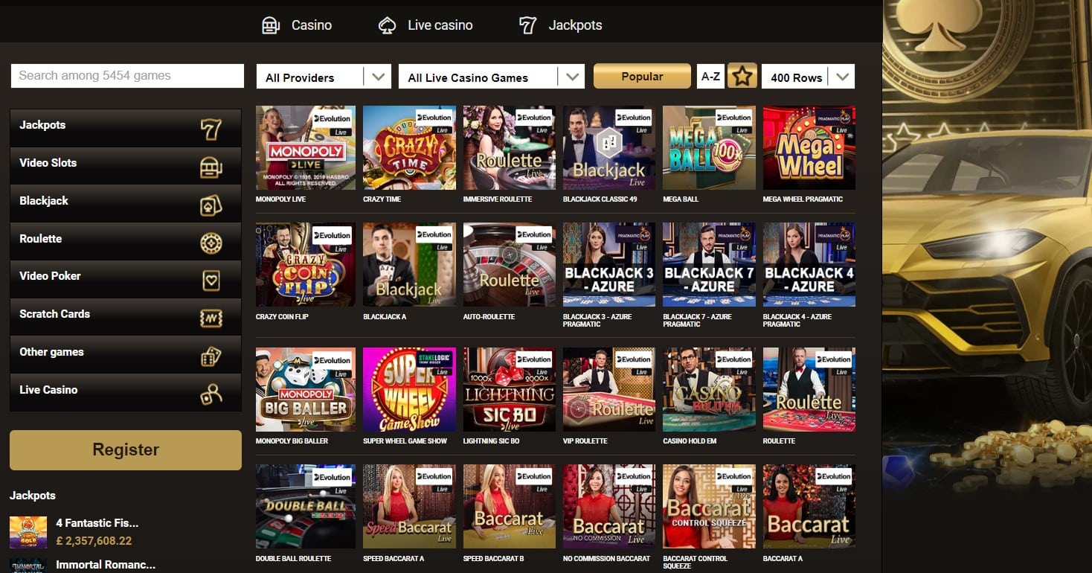The height and width of the screenshot is (573, 1092).
Task: Open Double Ball Roulette thumbnail
Action: pos(306,506)
